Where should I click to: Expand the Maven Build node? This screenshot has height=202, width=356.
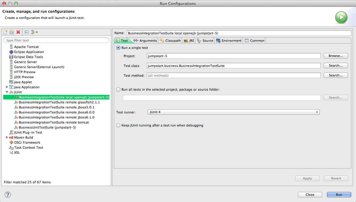7,137
